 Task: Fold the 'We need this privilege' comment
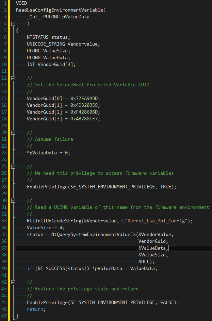point(13,166)
